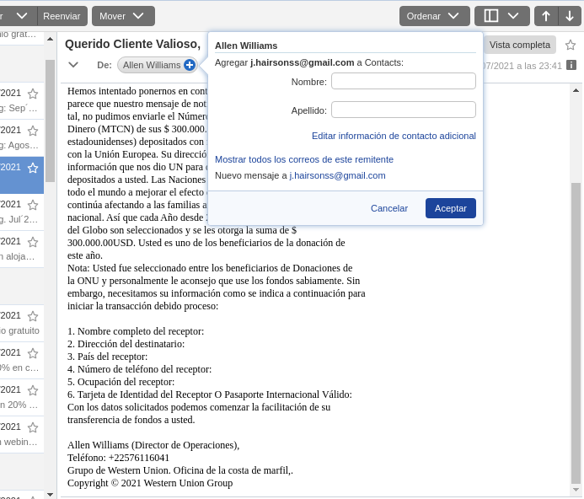Click message list scroll down arrow
The height and width of the screenshot is (499, 584).
tap(51, 495)
